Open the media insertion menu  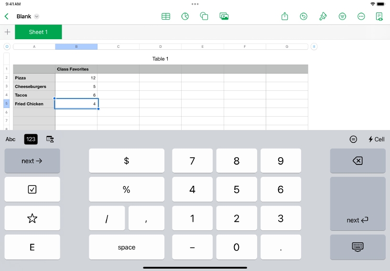224,16
